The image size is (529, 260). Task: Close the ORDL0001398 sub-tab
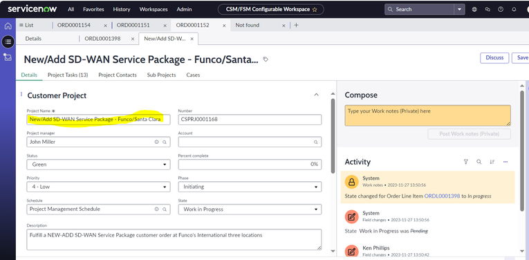pos(133,39)
